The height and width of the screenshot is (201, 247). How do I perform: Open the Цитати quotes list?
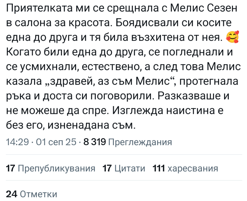coord(130,169)
